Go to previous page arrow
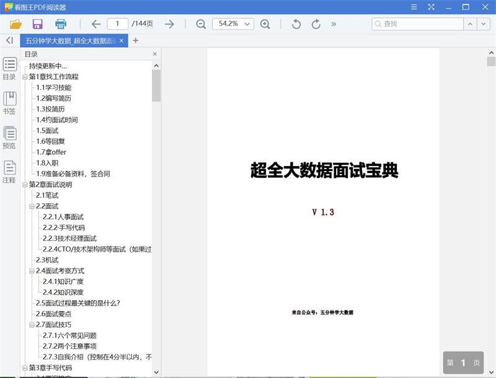This screenshot has height=378, width=496. point(96,24)
